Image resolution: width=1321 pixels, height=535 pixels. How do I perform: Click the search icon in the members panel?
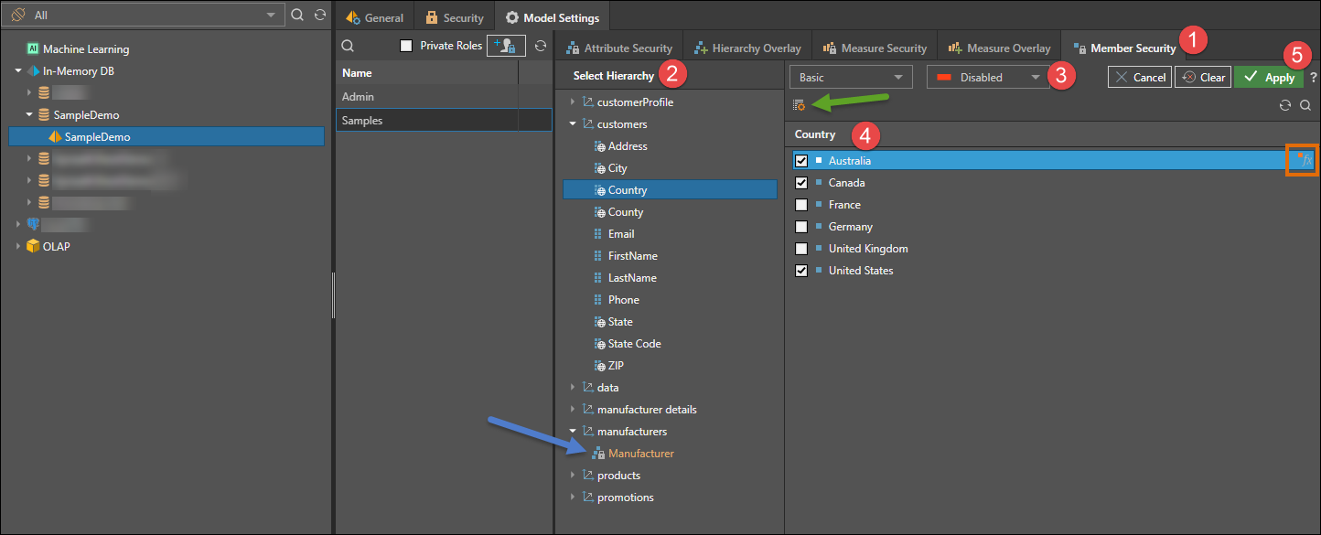point(1305,106)
